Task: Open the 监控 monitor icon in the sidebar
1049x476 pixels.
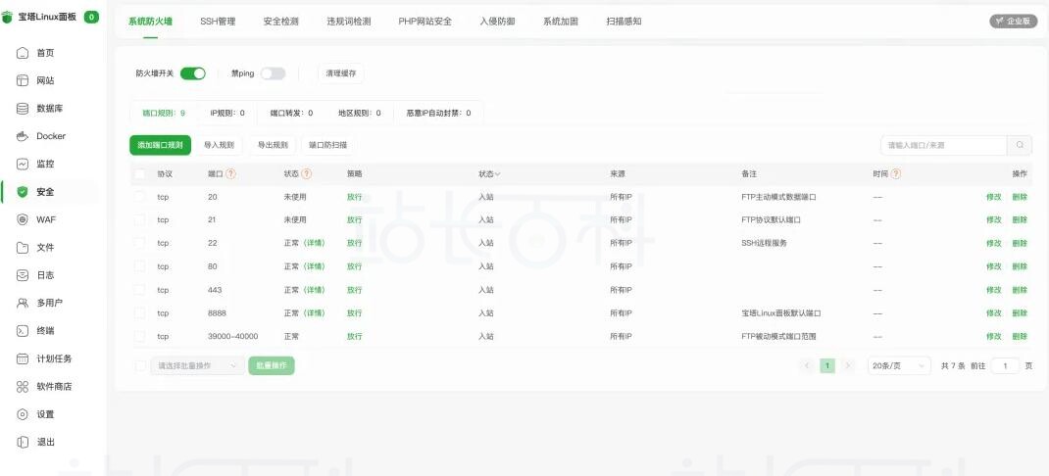Action: [x=23, y=164]
